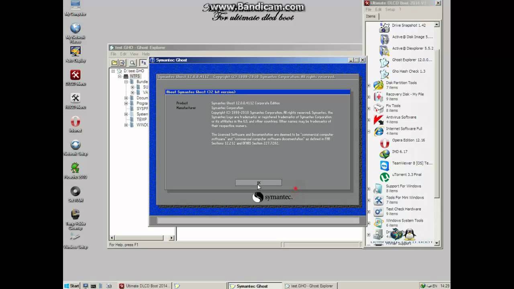Select the Items tab in DLCD Boot window
Screen dimensions: 514x289
pyautogui.click(x=371, y=16)
